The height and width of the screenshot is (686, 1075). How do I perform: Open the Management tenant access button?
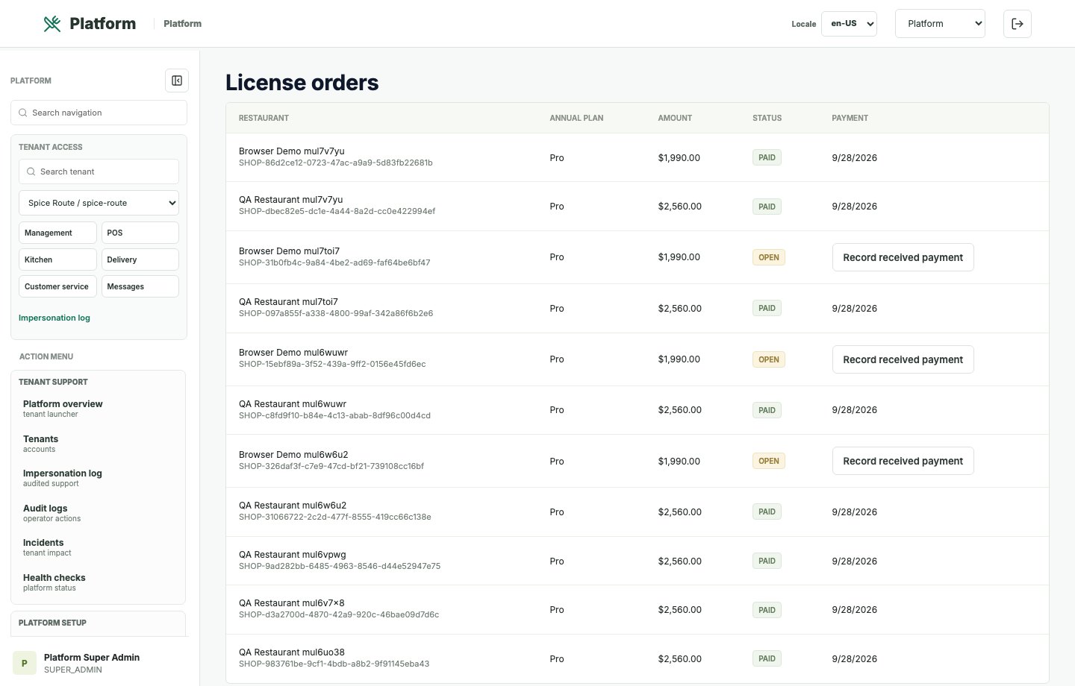57,233
